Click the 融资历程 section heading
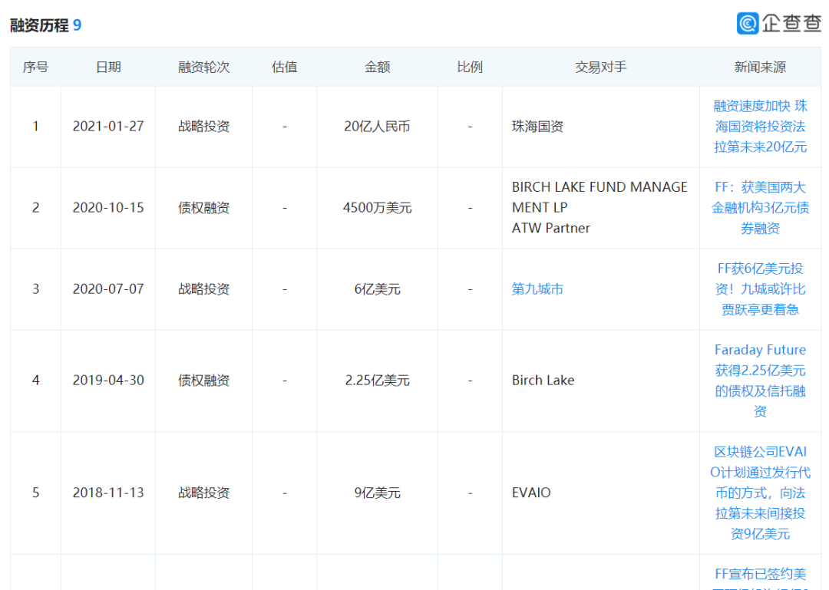 click(x=40, y=25)
